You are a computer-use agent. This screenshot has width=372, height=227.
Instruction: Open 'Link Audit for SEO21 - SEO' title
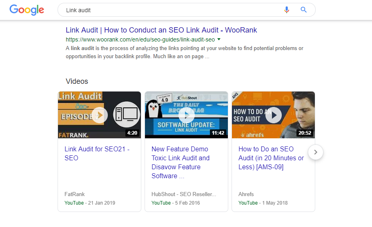coord(97,153)
